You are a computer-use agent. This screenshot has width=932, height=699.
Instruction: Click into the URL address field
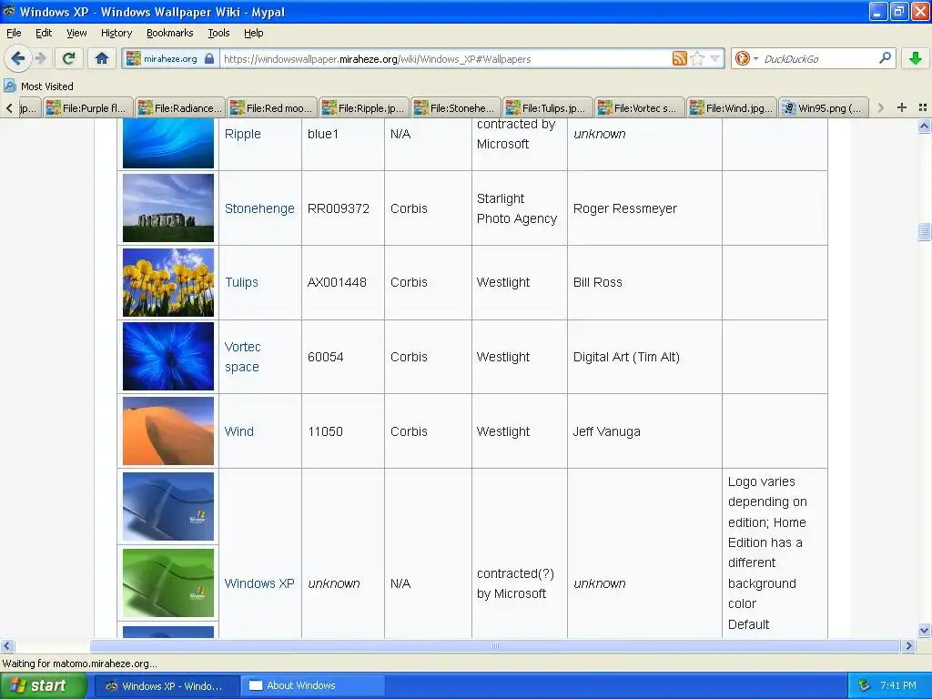(x=446, y=58)
